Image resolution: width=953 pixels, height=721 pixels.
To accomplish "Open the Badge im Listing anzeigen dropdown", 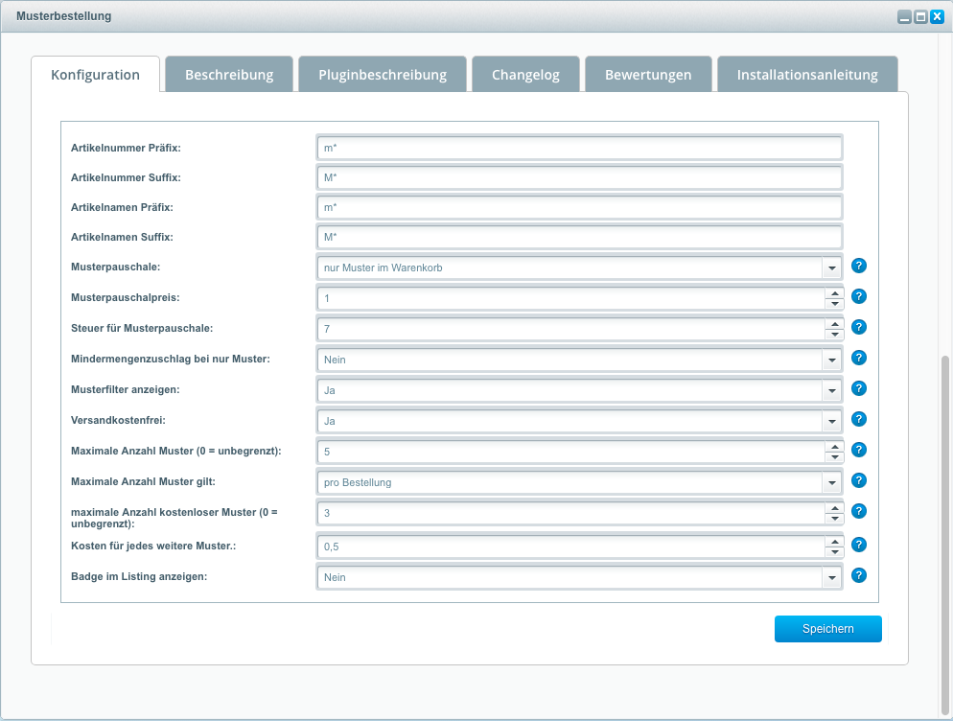I will (832, 577).
